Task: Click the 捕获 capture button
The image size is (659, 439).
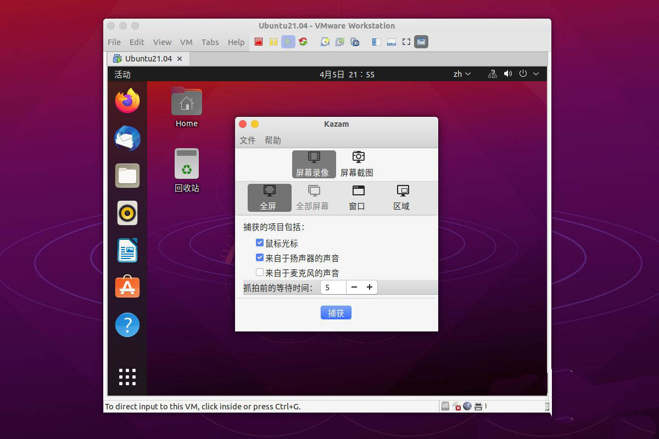Action: [336, 313]
